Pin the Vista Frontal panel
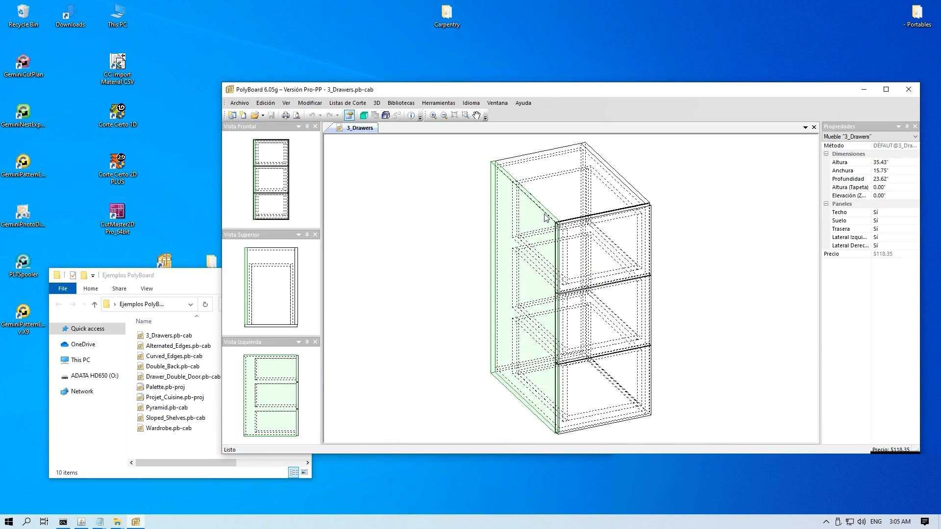Image resolution: width=941 pixels, height=529 pixels. point(307,126)
